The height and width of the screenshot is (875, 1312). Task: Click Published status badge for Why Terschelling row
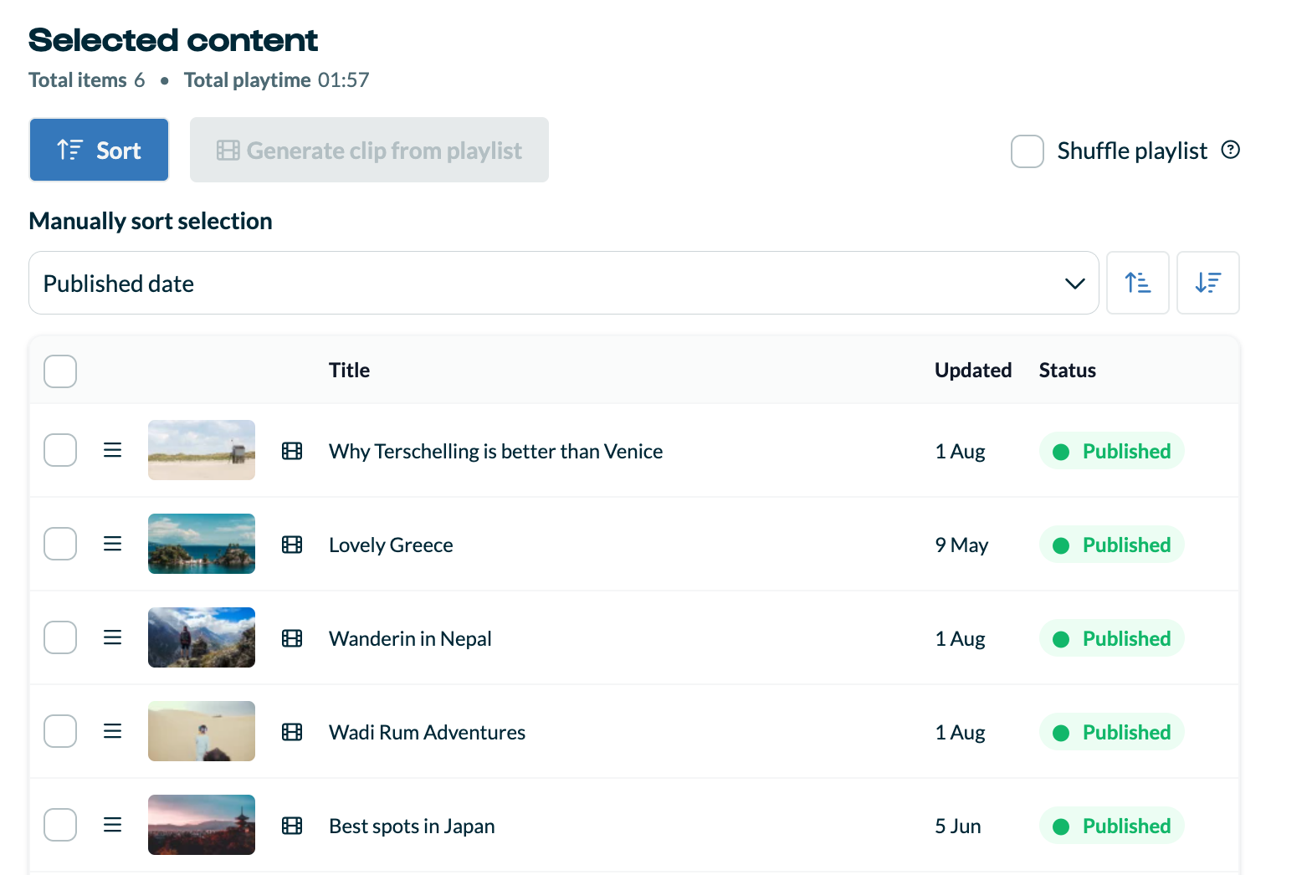coord(1111,451)
